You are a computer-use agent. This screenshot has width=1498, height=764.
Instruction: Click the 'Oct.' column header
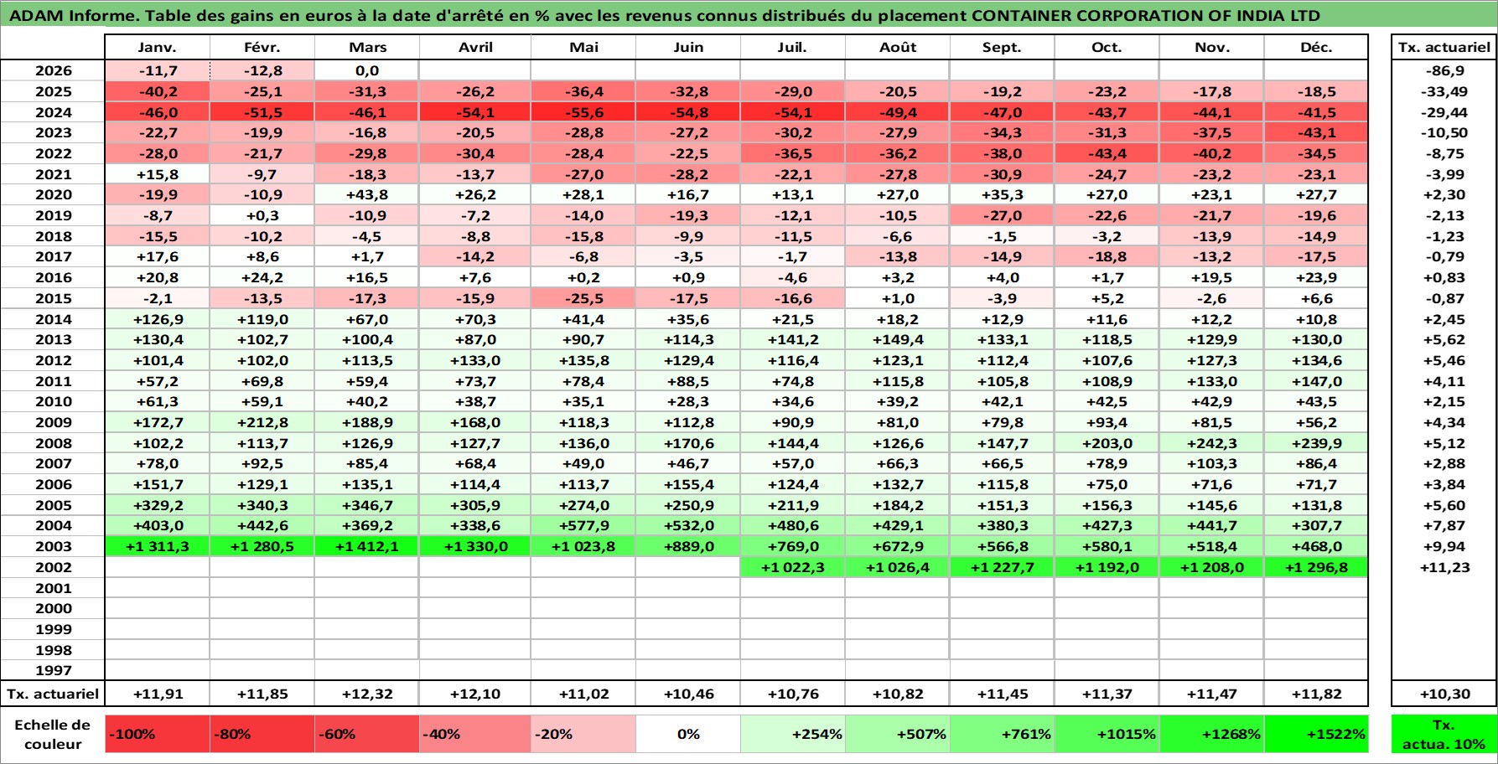pyautogui.click(x=1107, y=47)
